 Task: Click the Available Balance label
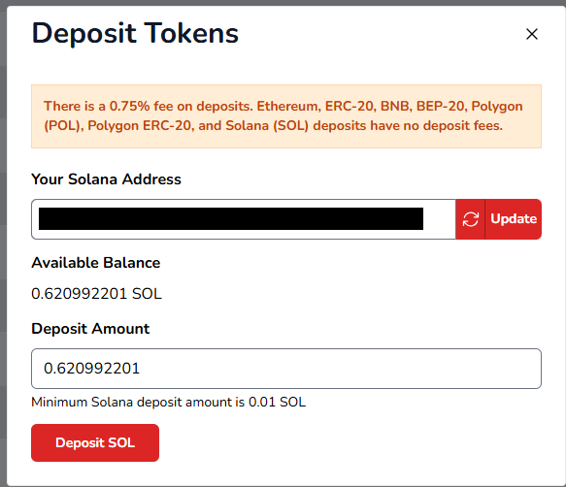coord(96,263)
